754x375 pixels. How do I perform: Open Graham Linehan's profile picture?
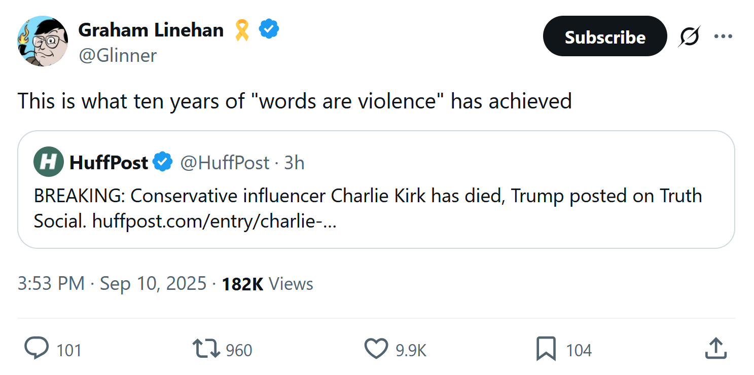[43, 41]
